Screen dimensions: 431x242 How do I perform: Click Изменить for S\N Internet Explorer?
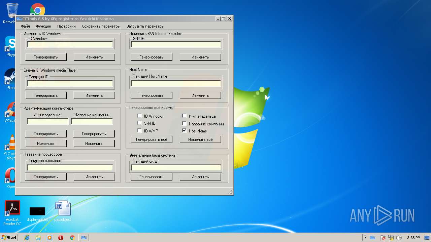200,57
